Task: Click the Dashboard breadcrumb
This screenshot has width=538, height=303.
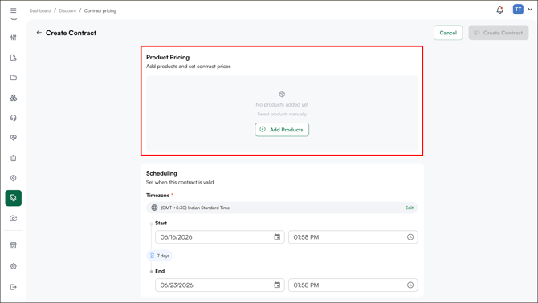Action: coord(40,10)
